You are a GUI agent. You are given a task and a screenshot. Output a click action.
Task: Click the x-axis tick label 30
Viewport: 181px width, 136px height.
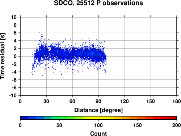click(46, 101)
